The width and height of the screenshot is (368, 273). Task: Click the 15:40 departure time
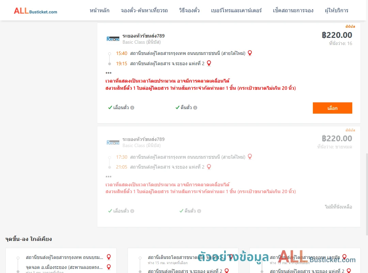point(122,53)
